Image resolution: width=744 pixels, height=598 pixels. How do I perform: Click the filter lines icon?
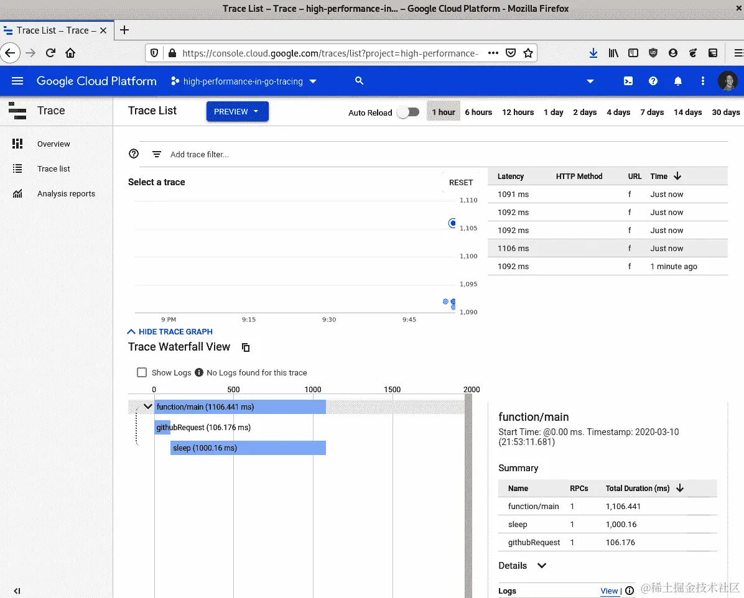point(157,154)
